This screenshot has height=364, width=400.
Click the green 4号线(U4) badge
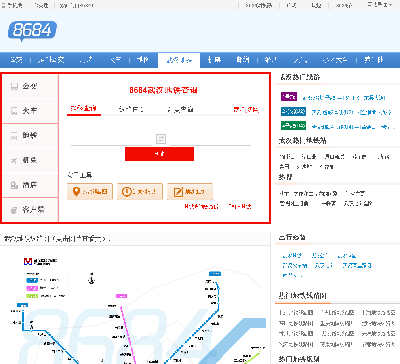click(x=293, y=126)
